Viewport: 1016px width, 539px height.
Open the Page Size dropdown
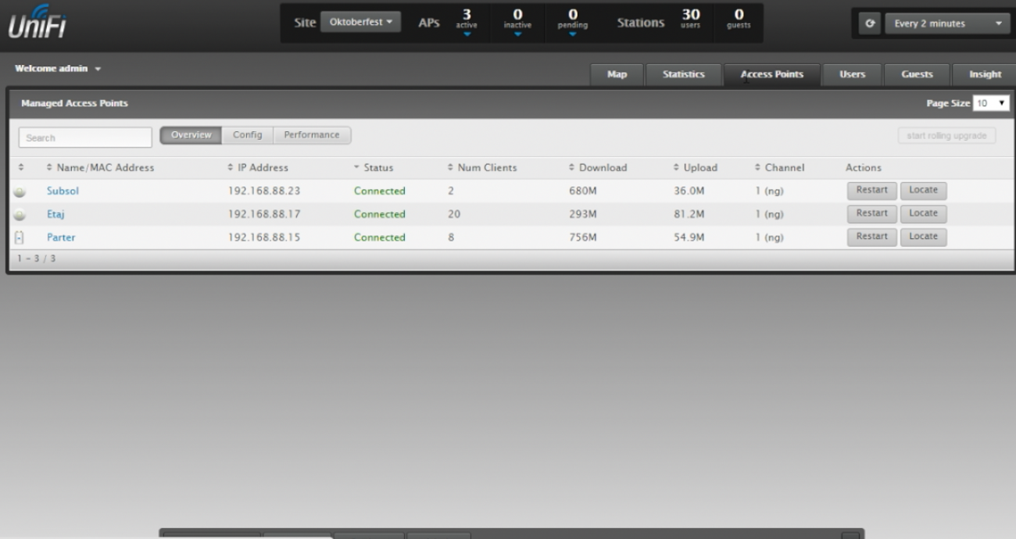click(x=991, y=103)
